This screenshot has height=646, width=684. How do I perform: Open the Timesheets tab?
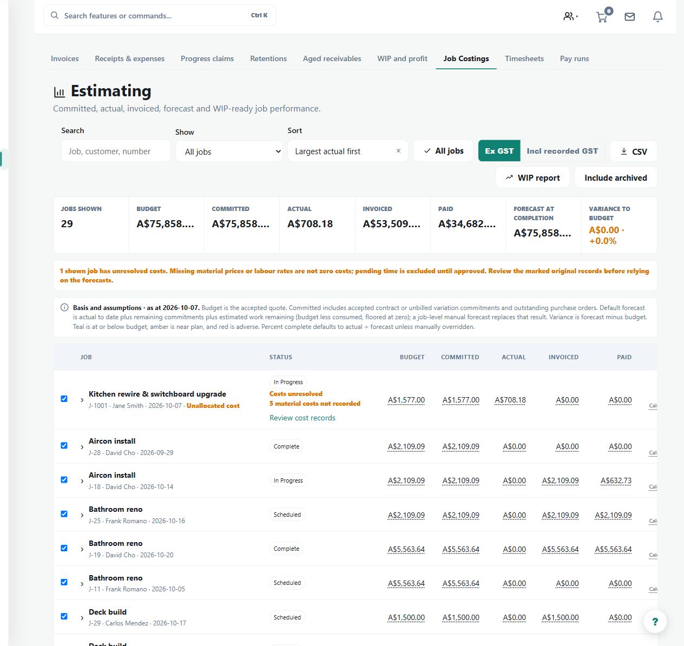click(524, 58)
